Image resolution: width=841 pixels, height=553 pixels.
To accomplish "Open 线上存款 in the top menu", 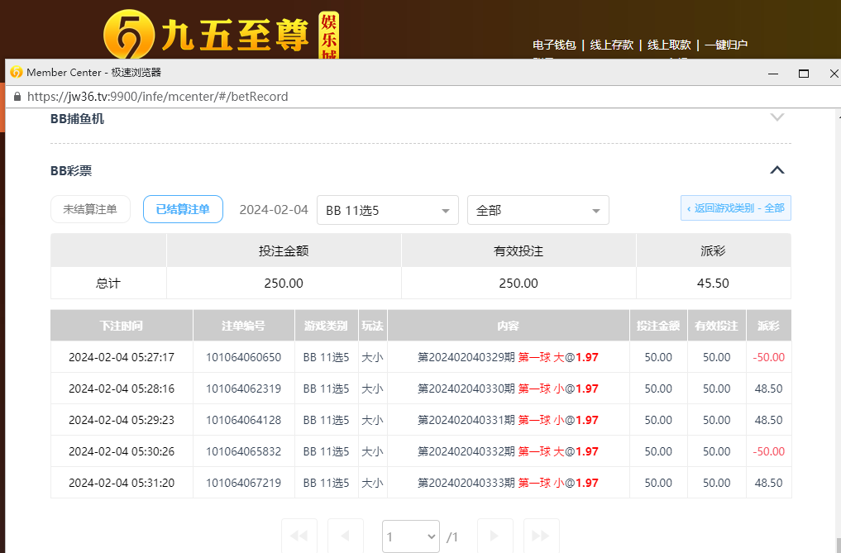I will [612, 45].
